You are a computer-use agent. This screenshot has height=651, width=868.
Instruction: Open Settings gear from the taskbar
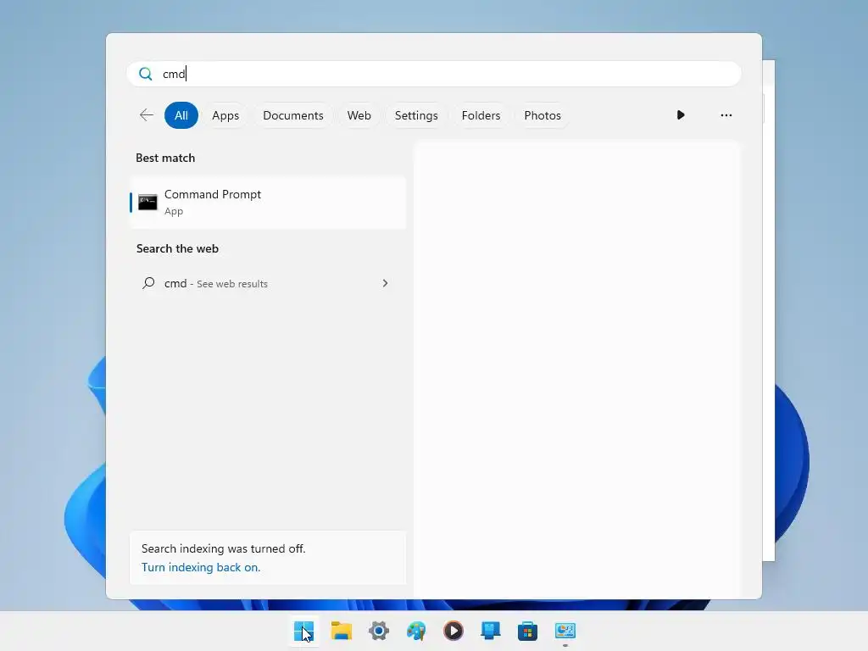pos(379,631)
